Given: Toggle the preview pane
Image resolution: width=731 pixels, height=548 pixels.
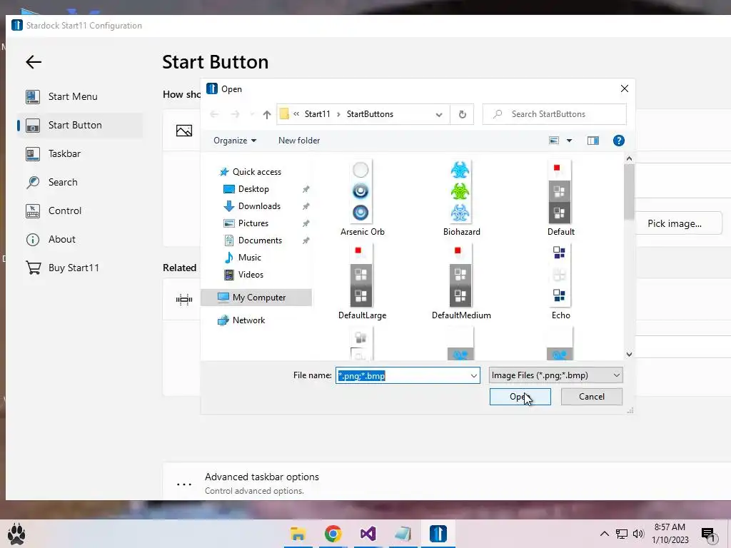Looking at the screenshot, I should click(x=593, y=141).
